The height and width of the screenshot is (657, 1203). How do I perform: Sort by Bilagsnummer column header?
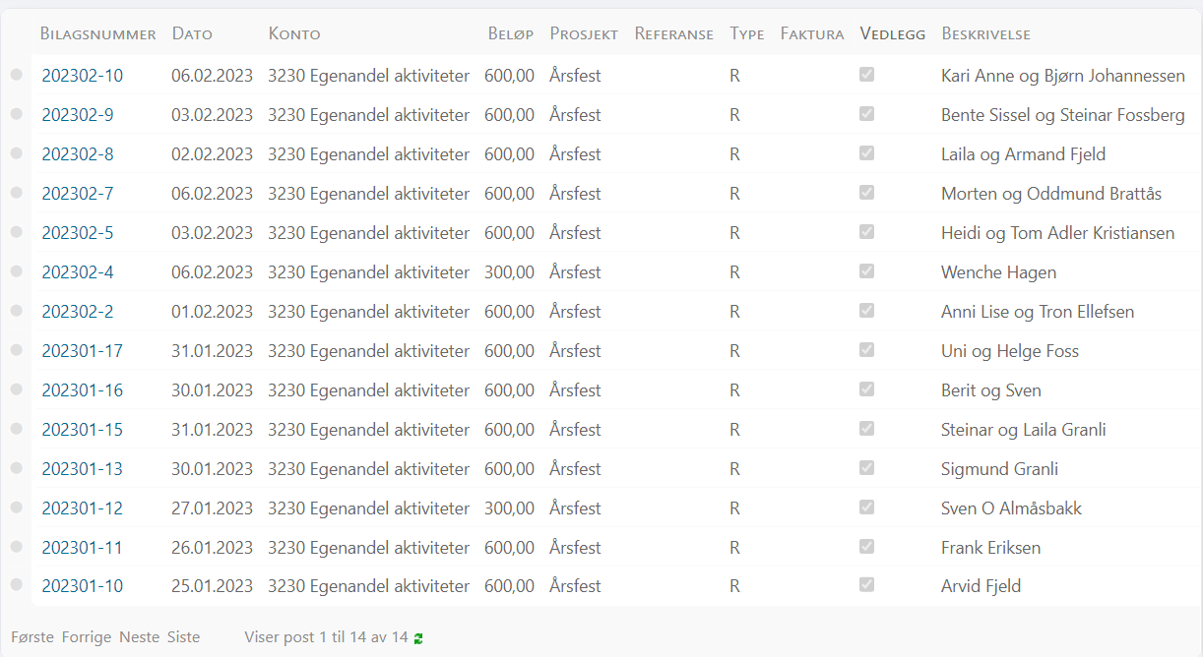point(97,34)
